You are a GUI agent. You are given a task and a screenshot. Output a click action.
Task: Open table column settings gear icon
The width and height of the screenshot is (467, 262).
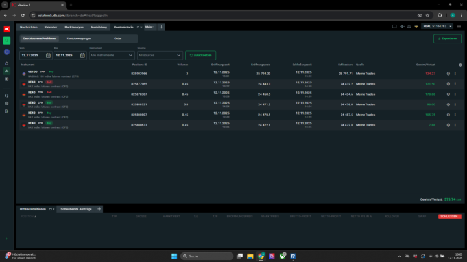pyautogui.click(x=460, y=65)
